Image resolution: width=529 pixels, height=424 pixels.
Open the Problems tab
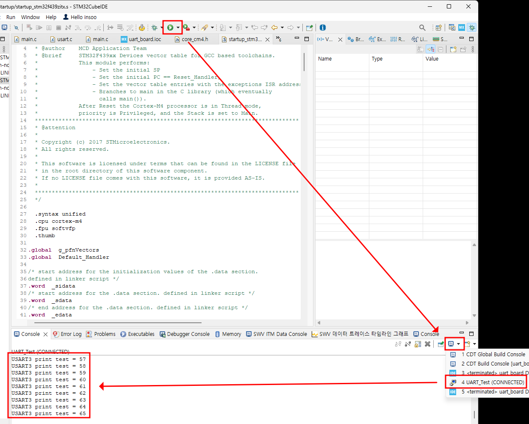pos(101,334)
